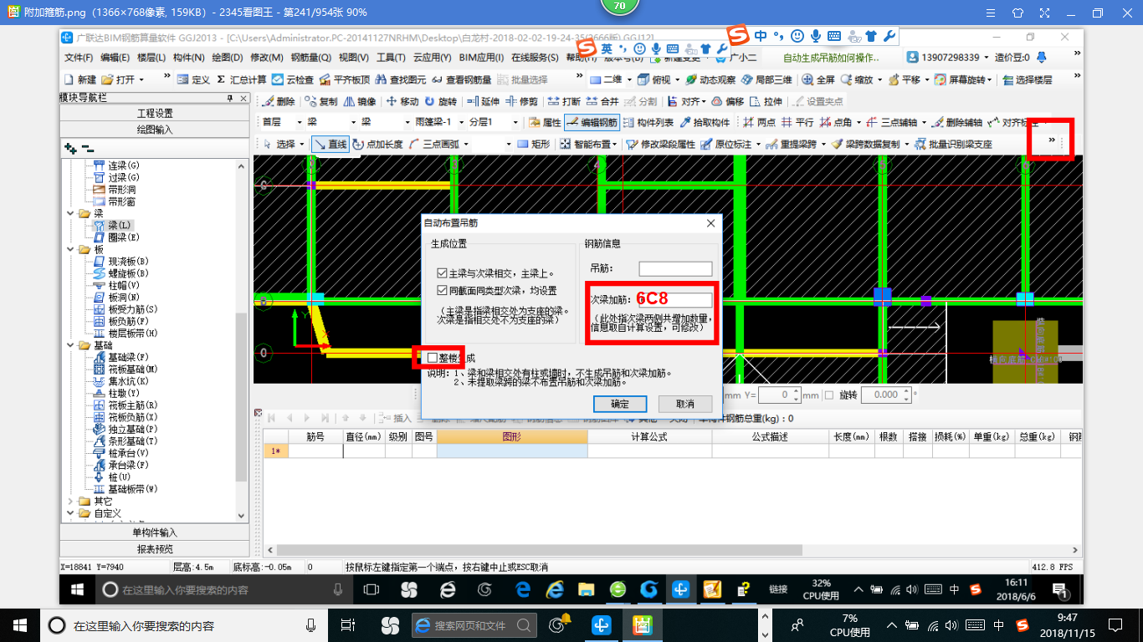Select the 偏移 offset tool
1143x642 pixels.
point(728,101)
